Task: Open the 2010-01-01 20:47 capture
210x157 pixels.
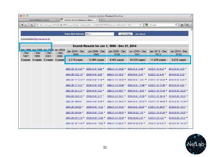Action: click(x=136, y=107)
